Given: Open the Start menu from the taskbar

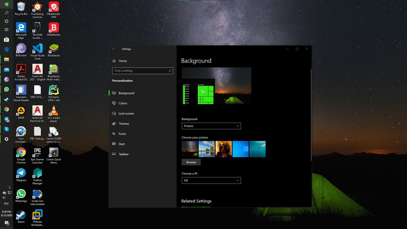Looking at the screenshot, I should (6, 4).
